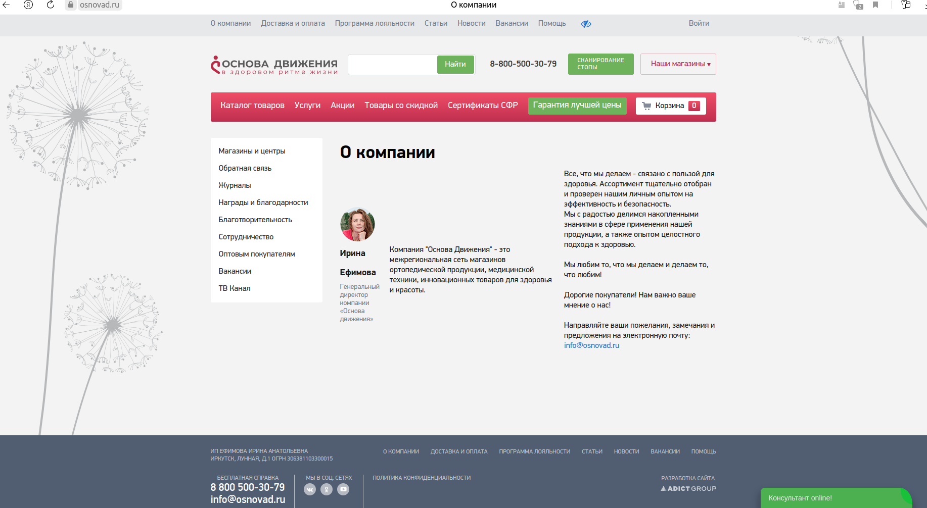Click the site search input field

393,65
